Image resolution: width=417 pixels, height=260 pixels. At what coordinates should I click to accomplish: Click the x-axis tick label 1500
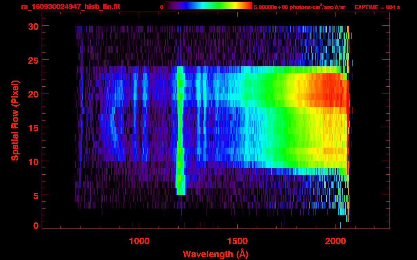(237, 241)
